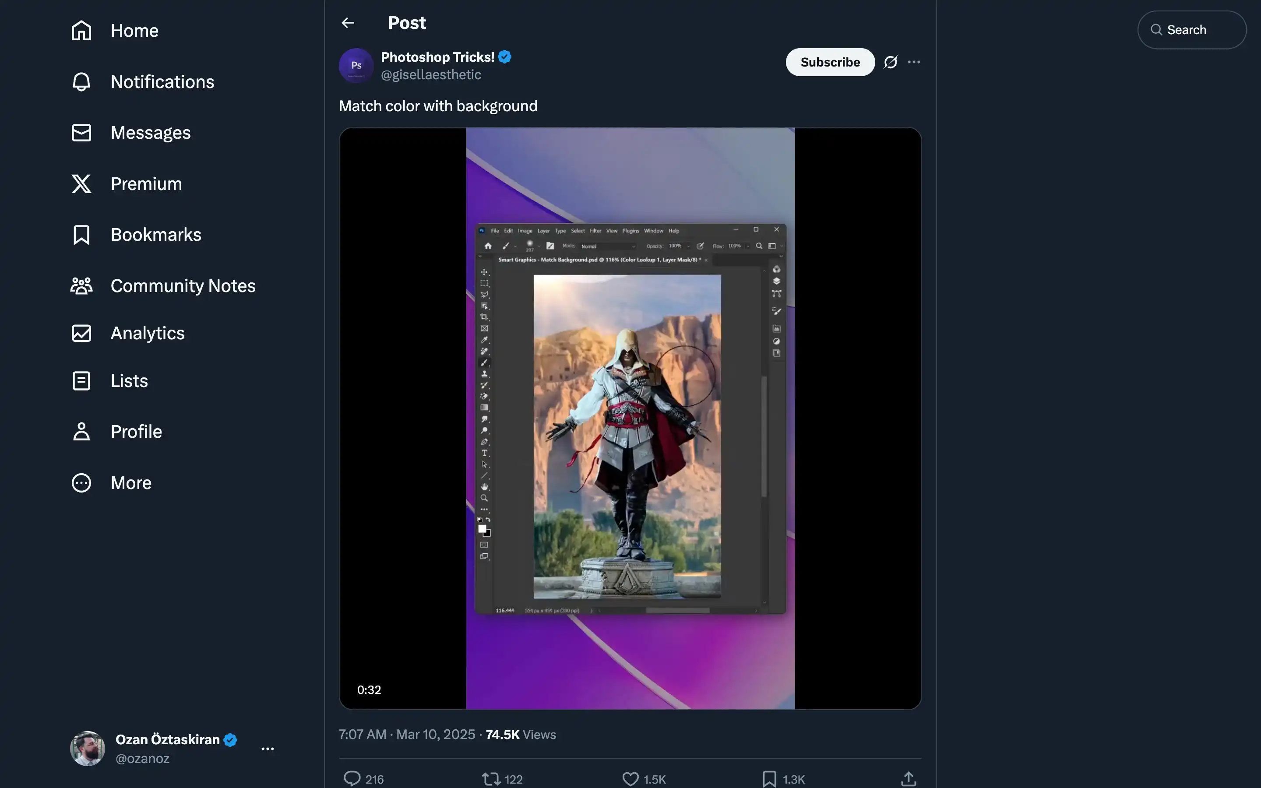Viewport: 1261px width, 788px height.
Task: Open the @gisellaesthetic profile handle link
Action: (x=431, y=75)
